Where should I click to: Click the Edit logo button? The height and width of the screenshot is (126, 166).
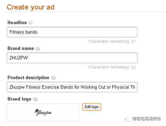92,107
